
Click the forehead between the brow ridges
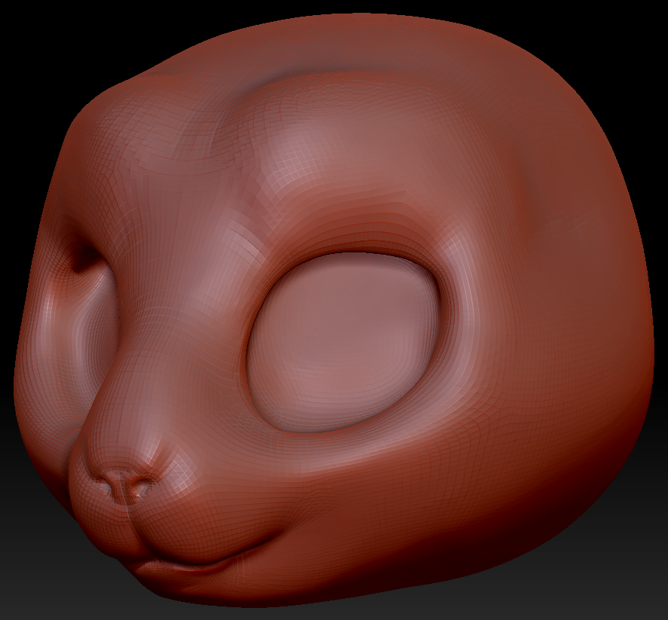coord(188,136)
